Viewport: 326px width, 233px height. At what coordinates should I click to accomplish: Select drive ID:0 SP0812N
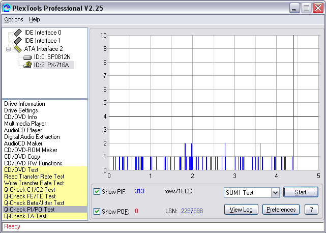pyautogui.click(x=52, y=57)
